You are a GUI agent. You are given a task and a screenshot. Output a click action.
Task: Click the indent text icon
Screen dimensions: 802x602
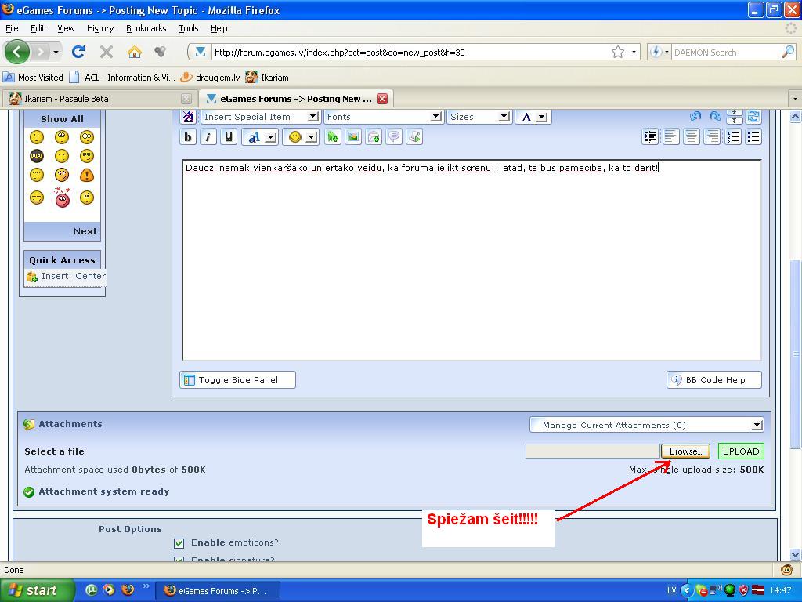pos(650,137)
